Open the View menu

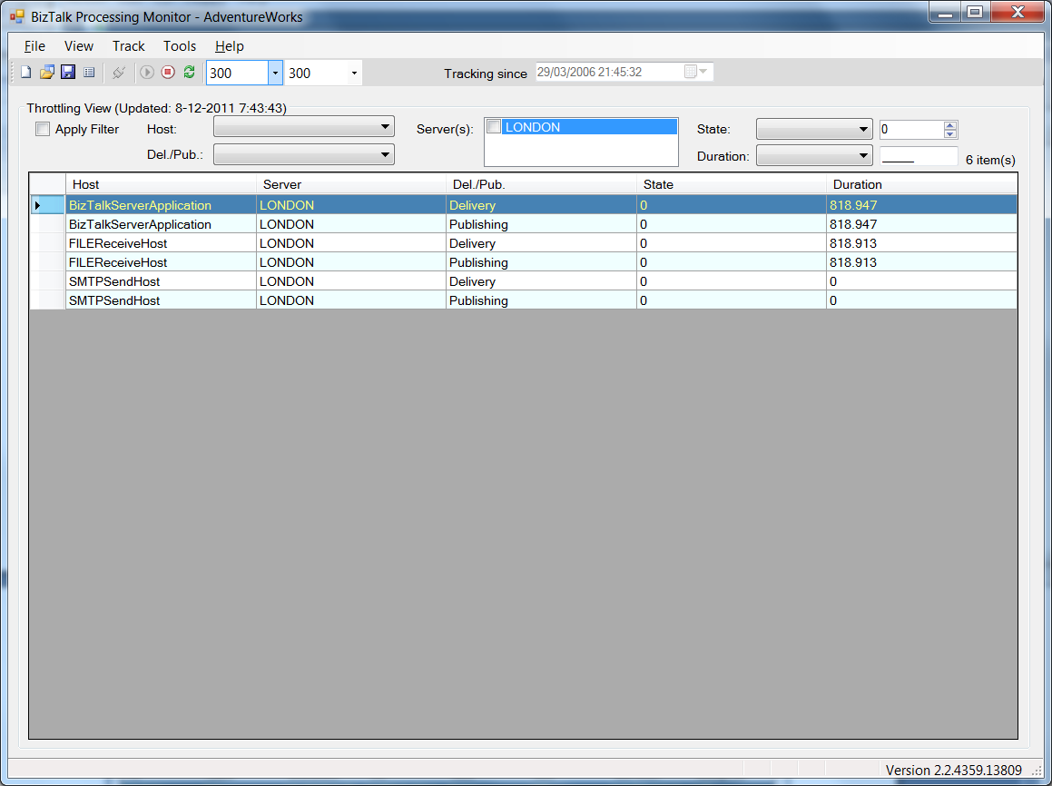(x=78, y=46)
